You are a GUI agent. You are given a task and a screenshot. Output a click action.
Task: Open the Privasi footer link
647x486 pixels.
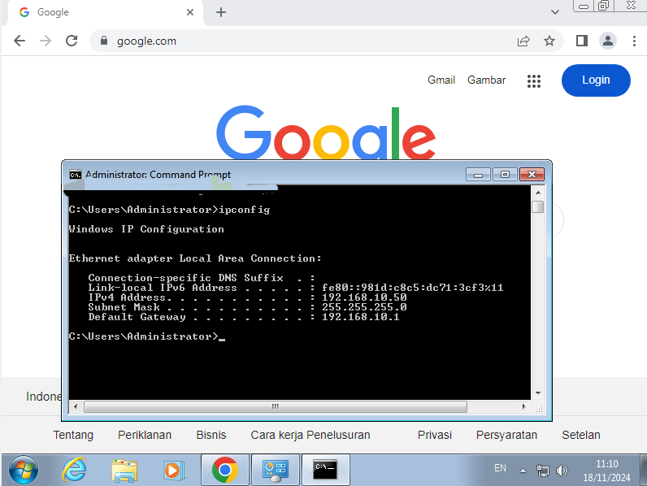(435, 435)
